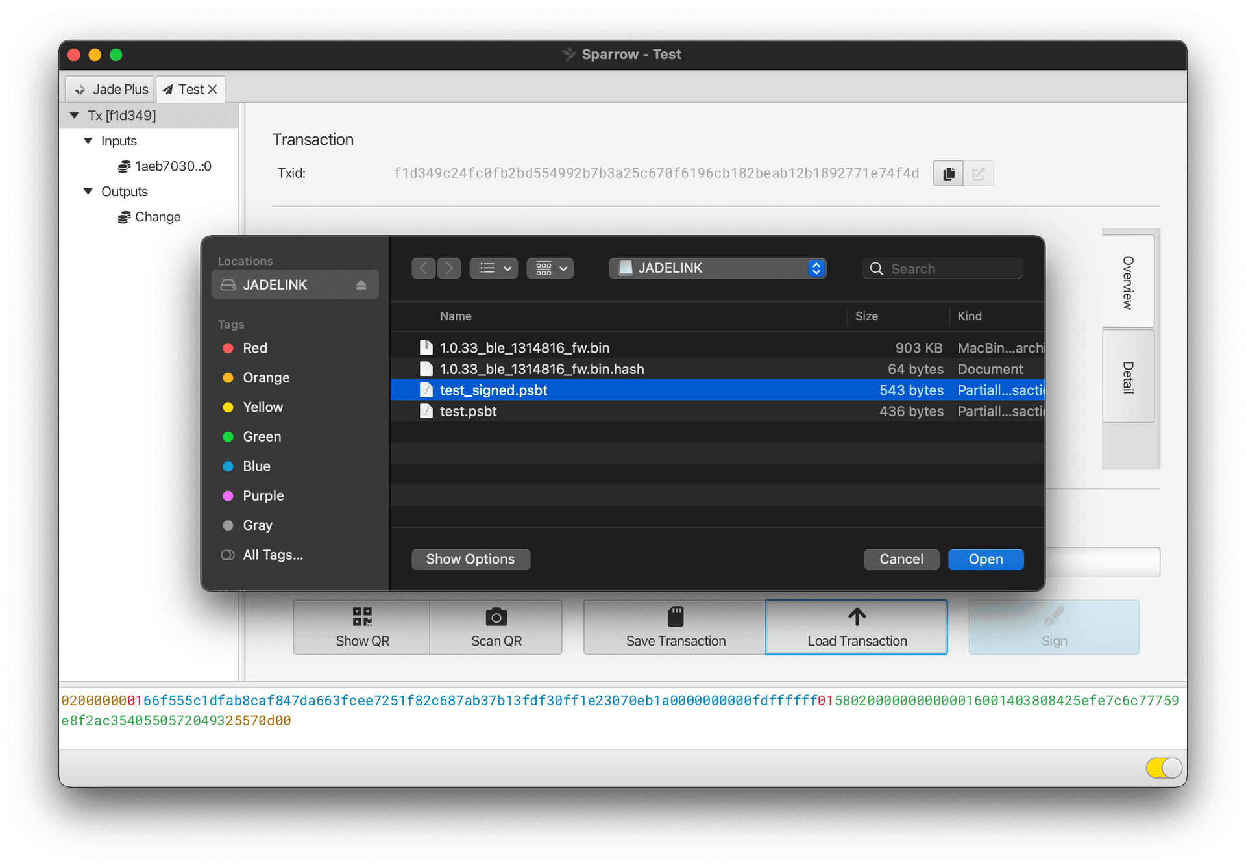The image size is (1246, 865).
Task: Click the Sparrow icon on Jade Plus tab
Action: 80,90
